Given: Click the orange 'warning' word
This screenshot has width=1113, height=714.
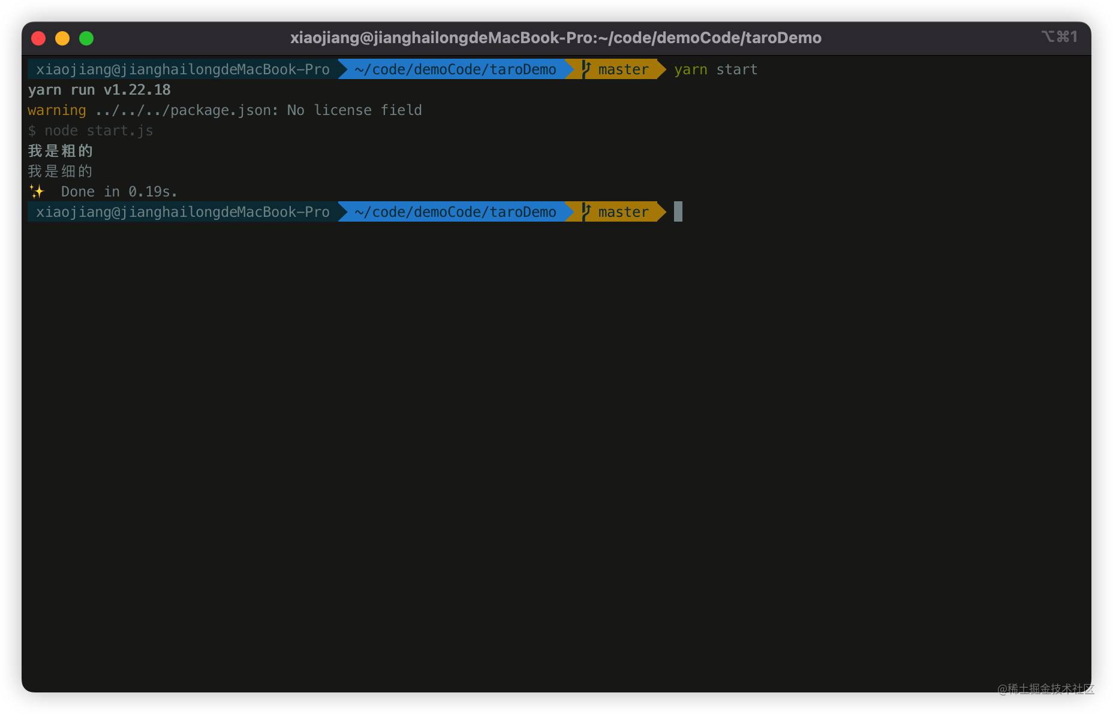Looking at the screenshot, I should click(57, 110).
